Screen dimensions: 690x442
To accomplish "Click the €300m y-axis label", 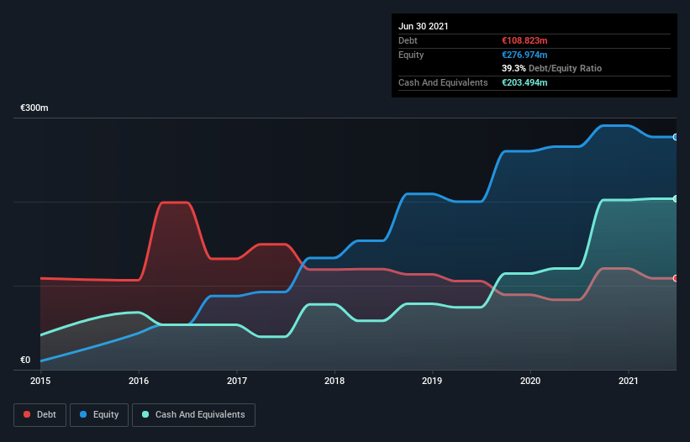I will click(34, 108).
